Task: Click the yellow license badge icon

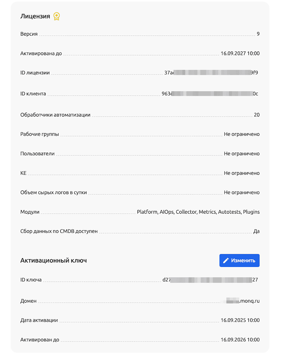Action: pyautogui.click(x=56, y=16)
